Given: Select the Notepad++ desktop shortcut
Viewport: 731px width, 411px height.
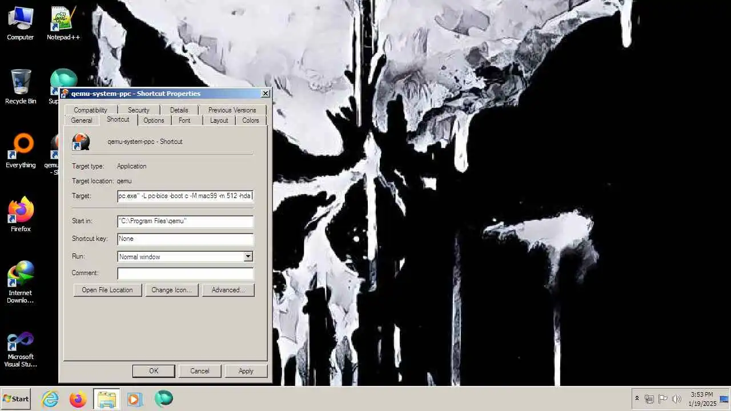Looking at the screenshot, I should point(63,23).
